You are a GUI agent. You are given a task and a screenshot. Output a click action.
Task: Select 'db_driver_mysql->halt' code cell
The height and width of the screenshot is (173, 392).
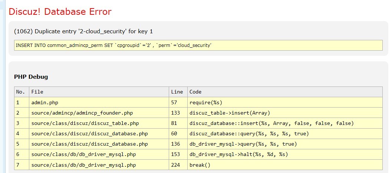(285, 154)
